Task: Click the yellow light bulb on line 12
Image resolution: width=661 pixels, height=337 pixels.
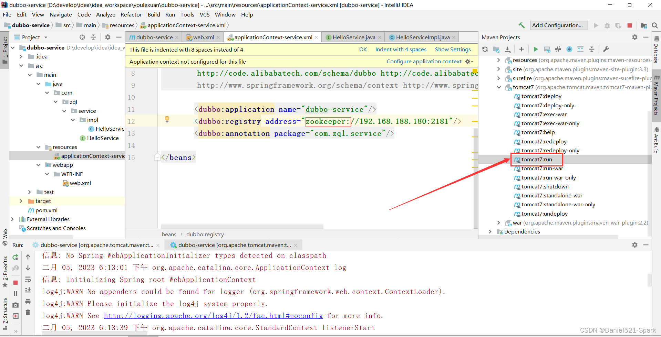Action: pyautogui.click(x=167, y=119)
